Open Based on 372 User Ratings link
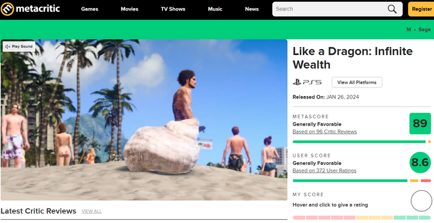Image resolution: width=434 pixels, height=223 pixels. (x=324, y=171)
